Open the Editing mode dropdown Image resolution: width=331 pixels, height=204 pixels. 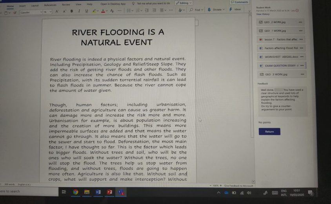pos(184,3)
